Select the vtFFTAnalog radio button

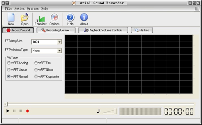(x=9, y=63)
